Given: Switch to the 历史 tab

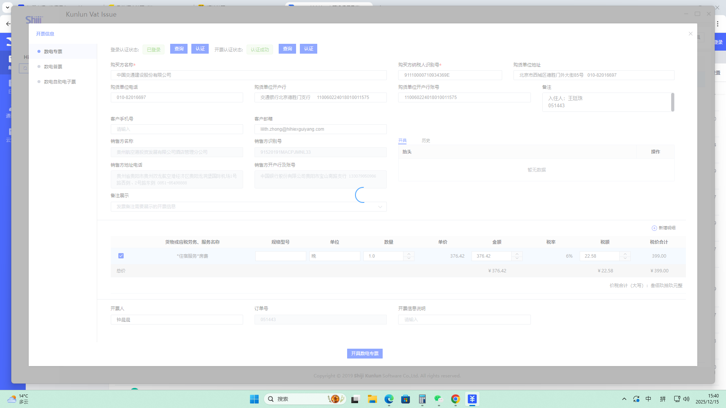Looking at the screenshot, I should click(426, 141).
